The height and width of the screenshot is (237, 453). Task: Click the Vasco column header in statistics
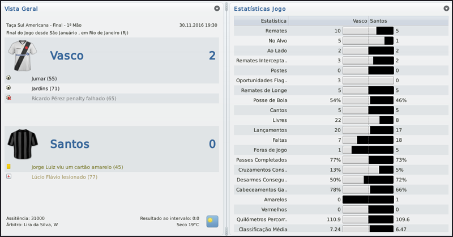click(x=359, y=21)
